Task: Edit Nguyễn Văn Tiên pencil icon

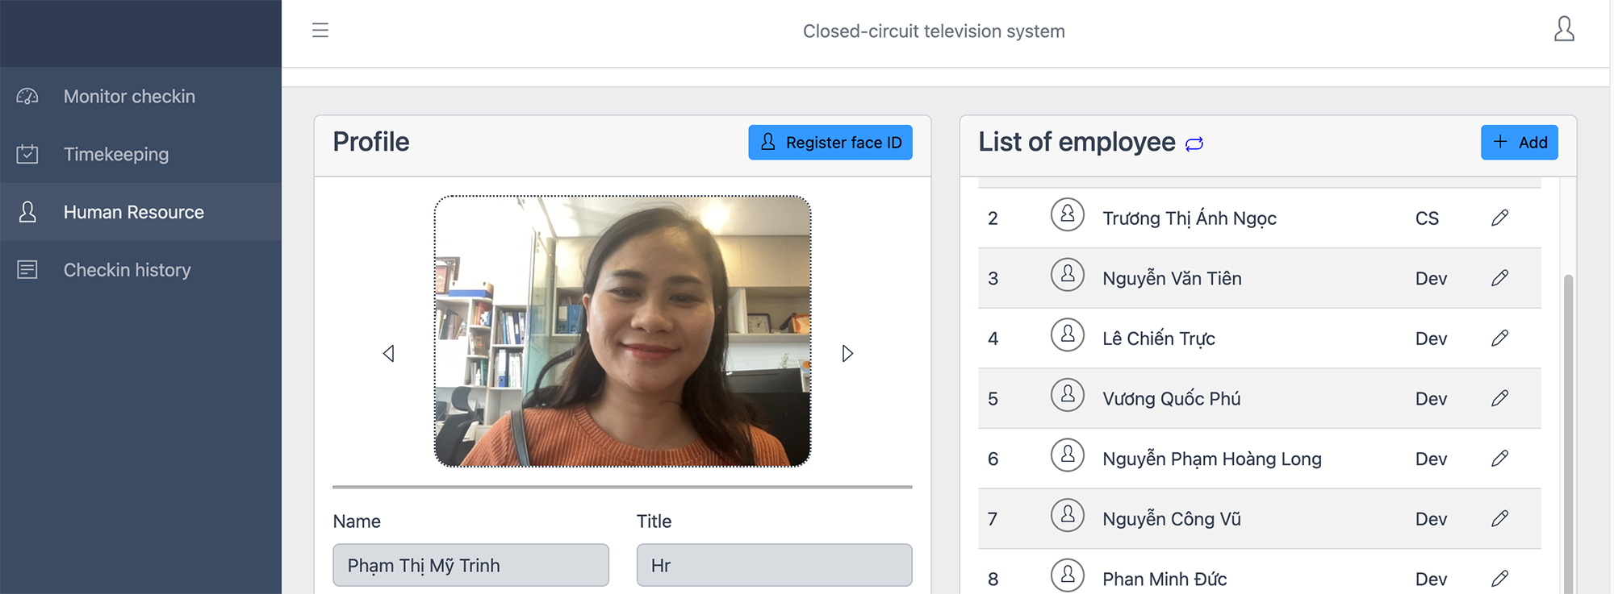Action: pyautogui.click(x=1500, y=278)
